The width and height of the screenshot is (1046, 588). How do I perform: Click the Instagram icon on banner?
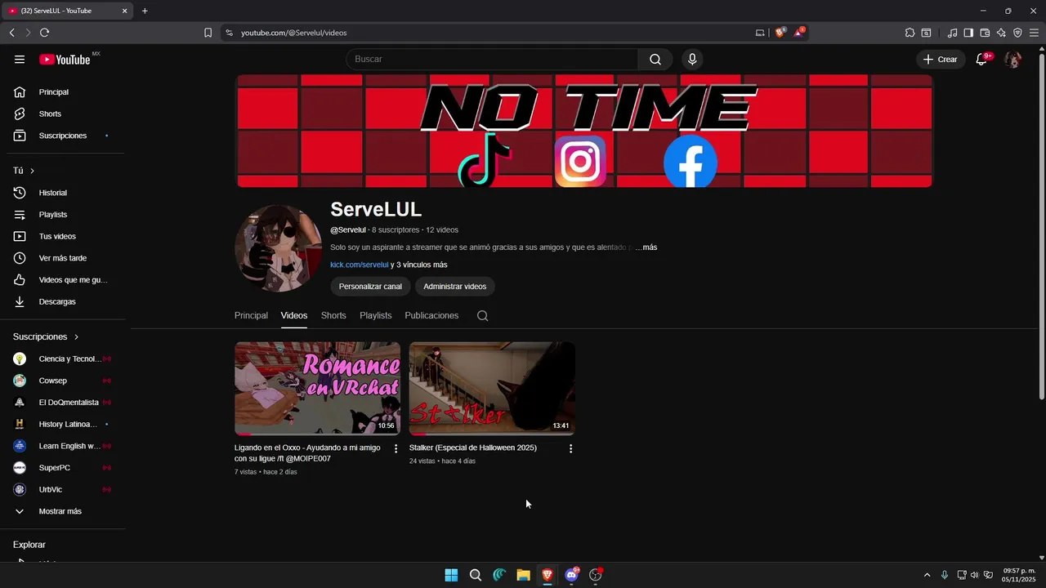coord(580,161)
